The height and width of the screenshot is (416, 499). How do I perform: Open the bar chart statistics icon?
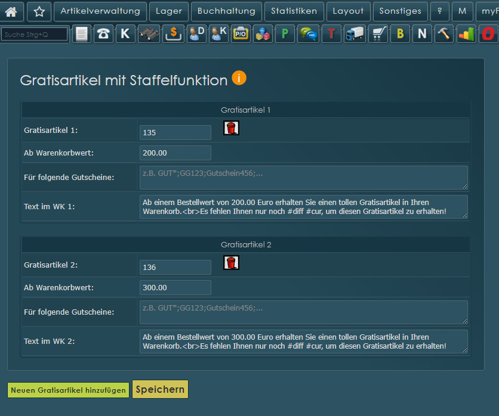[x=466, y=34]
